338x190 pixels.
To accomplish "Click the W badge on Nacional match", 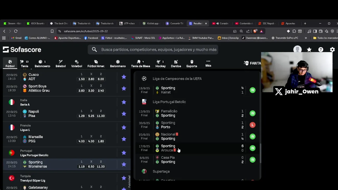I will pos(252,136).
